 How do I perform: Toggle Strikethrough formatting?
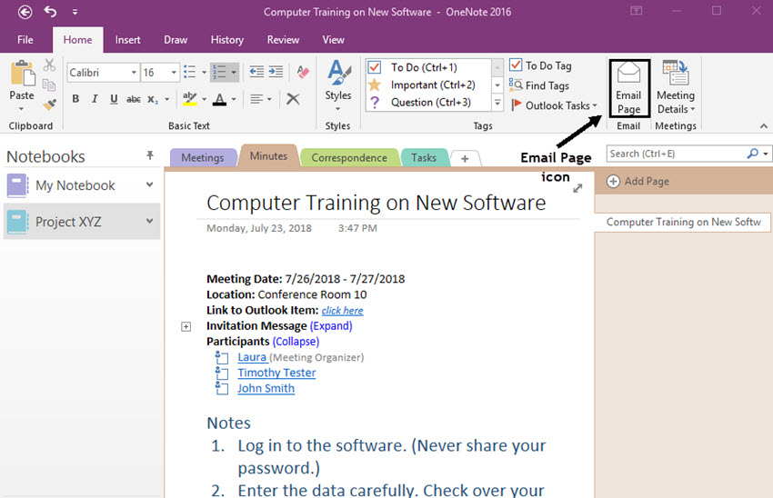click(133, 99)
